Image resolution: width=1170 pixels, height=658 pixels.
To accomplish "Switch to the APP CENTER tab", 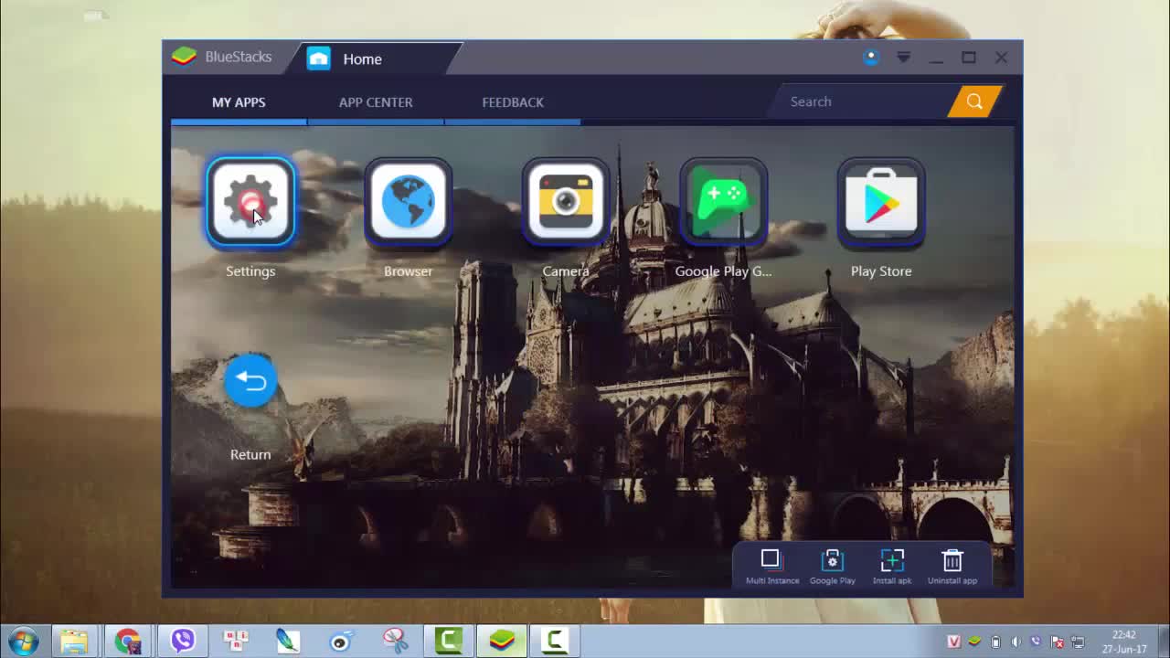I will tap(376, 102).
